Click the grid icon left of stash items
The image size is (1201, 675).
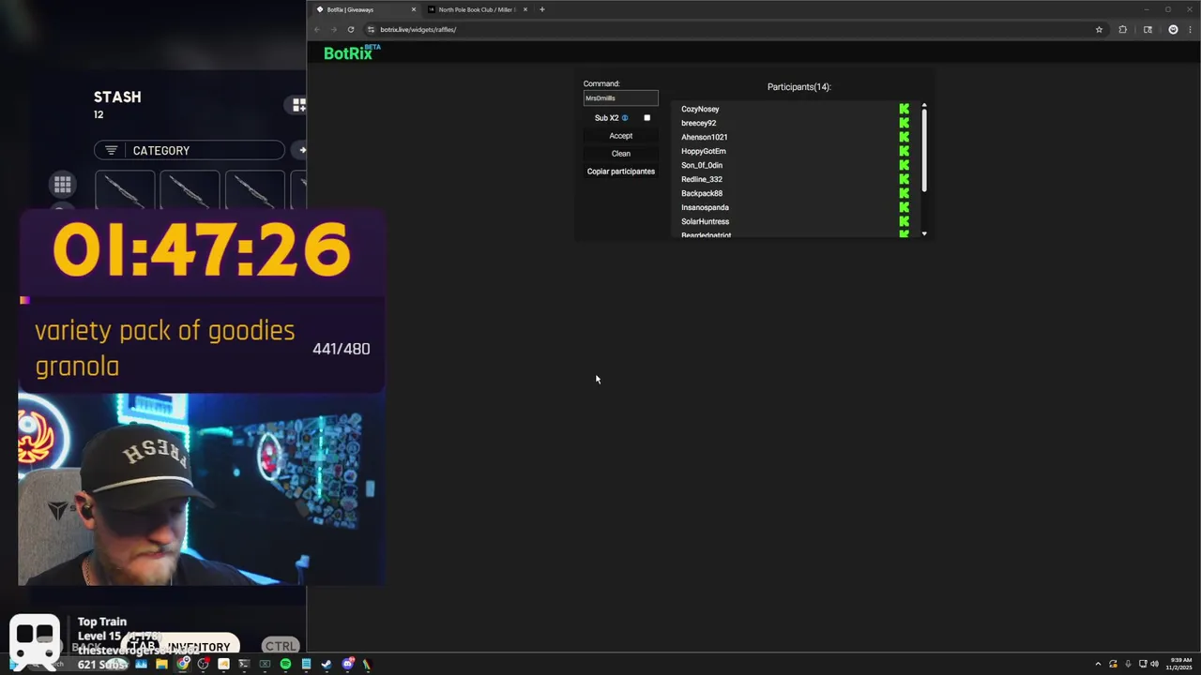click(63, 185)
